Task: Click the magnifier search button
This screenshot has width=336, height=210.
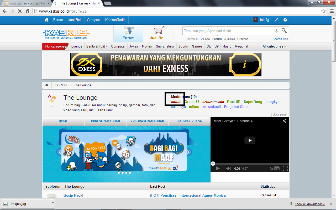Action: click(284, 31)
